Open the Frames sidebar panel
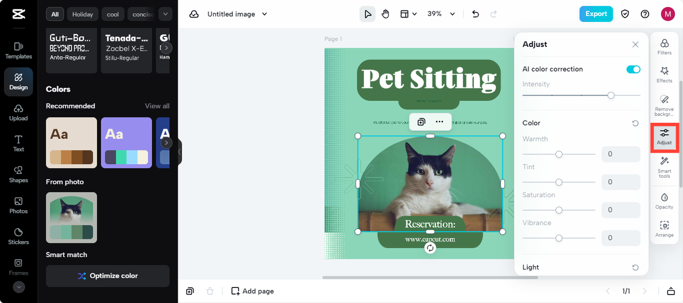Screen dimensions: 683x303 coord(19,267)
